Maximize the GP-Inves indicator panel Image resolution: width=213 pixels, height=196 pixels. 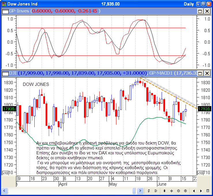tap(200, 11)
